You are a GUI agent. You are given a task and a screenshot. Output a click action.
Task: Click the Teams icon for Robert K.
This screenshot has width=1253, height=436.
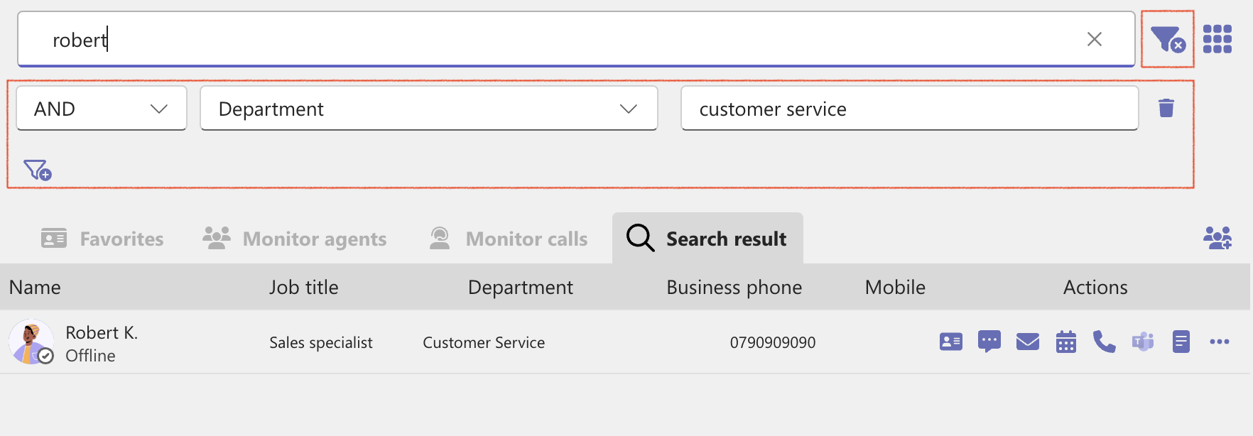click(x=1143, y=342)
